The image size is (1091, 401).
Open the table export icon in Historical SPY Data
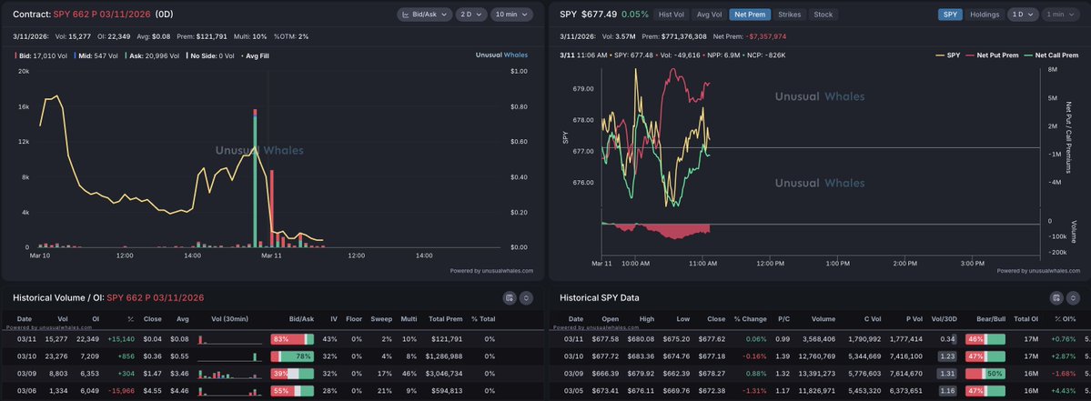click(1057, 297)
